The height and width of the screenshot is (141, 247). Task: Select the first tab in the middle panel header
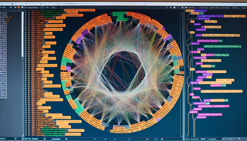tap(33, 8)
